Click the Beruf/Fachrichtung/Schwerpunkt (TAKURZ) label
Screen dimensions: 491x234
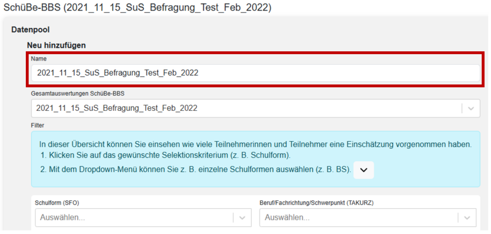(316, 202)
